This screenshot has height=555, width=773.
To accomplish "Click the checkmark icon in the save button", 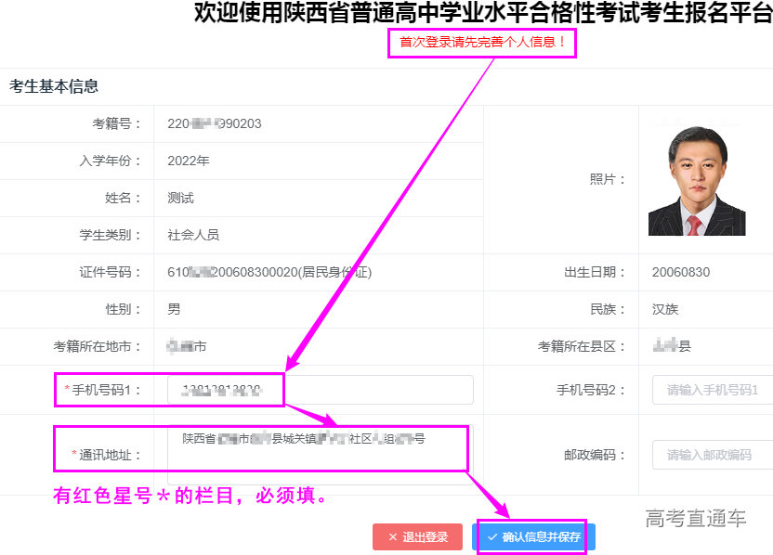I will coord(492,537).
